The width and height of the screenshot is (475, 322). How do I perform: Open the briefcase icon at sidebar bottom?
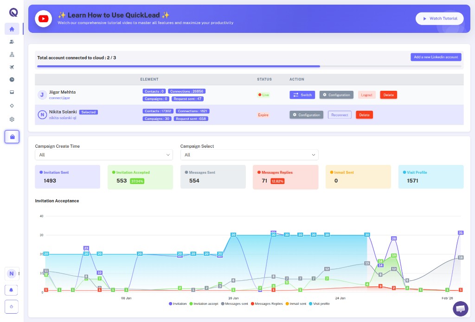point(12,136)
